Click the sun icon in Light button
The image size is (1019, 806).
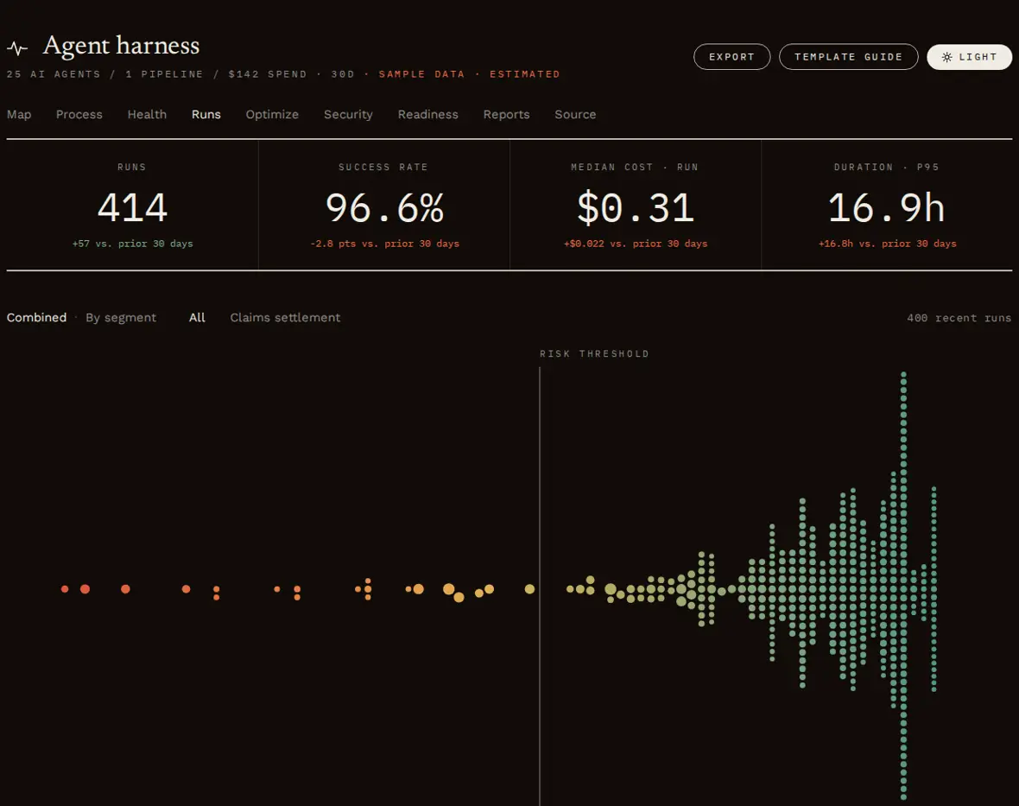946,57
